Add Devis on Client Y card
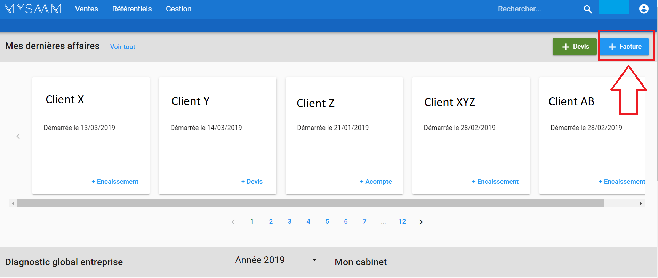The height and width of the screenshot is (278, 658). click(252, 181)
